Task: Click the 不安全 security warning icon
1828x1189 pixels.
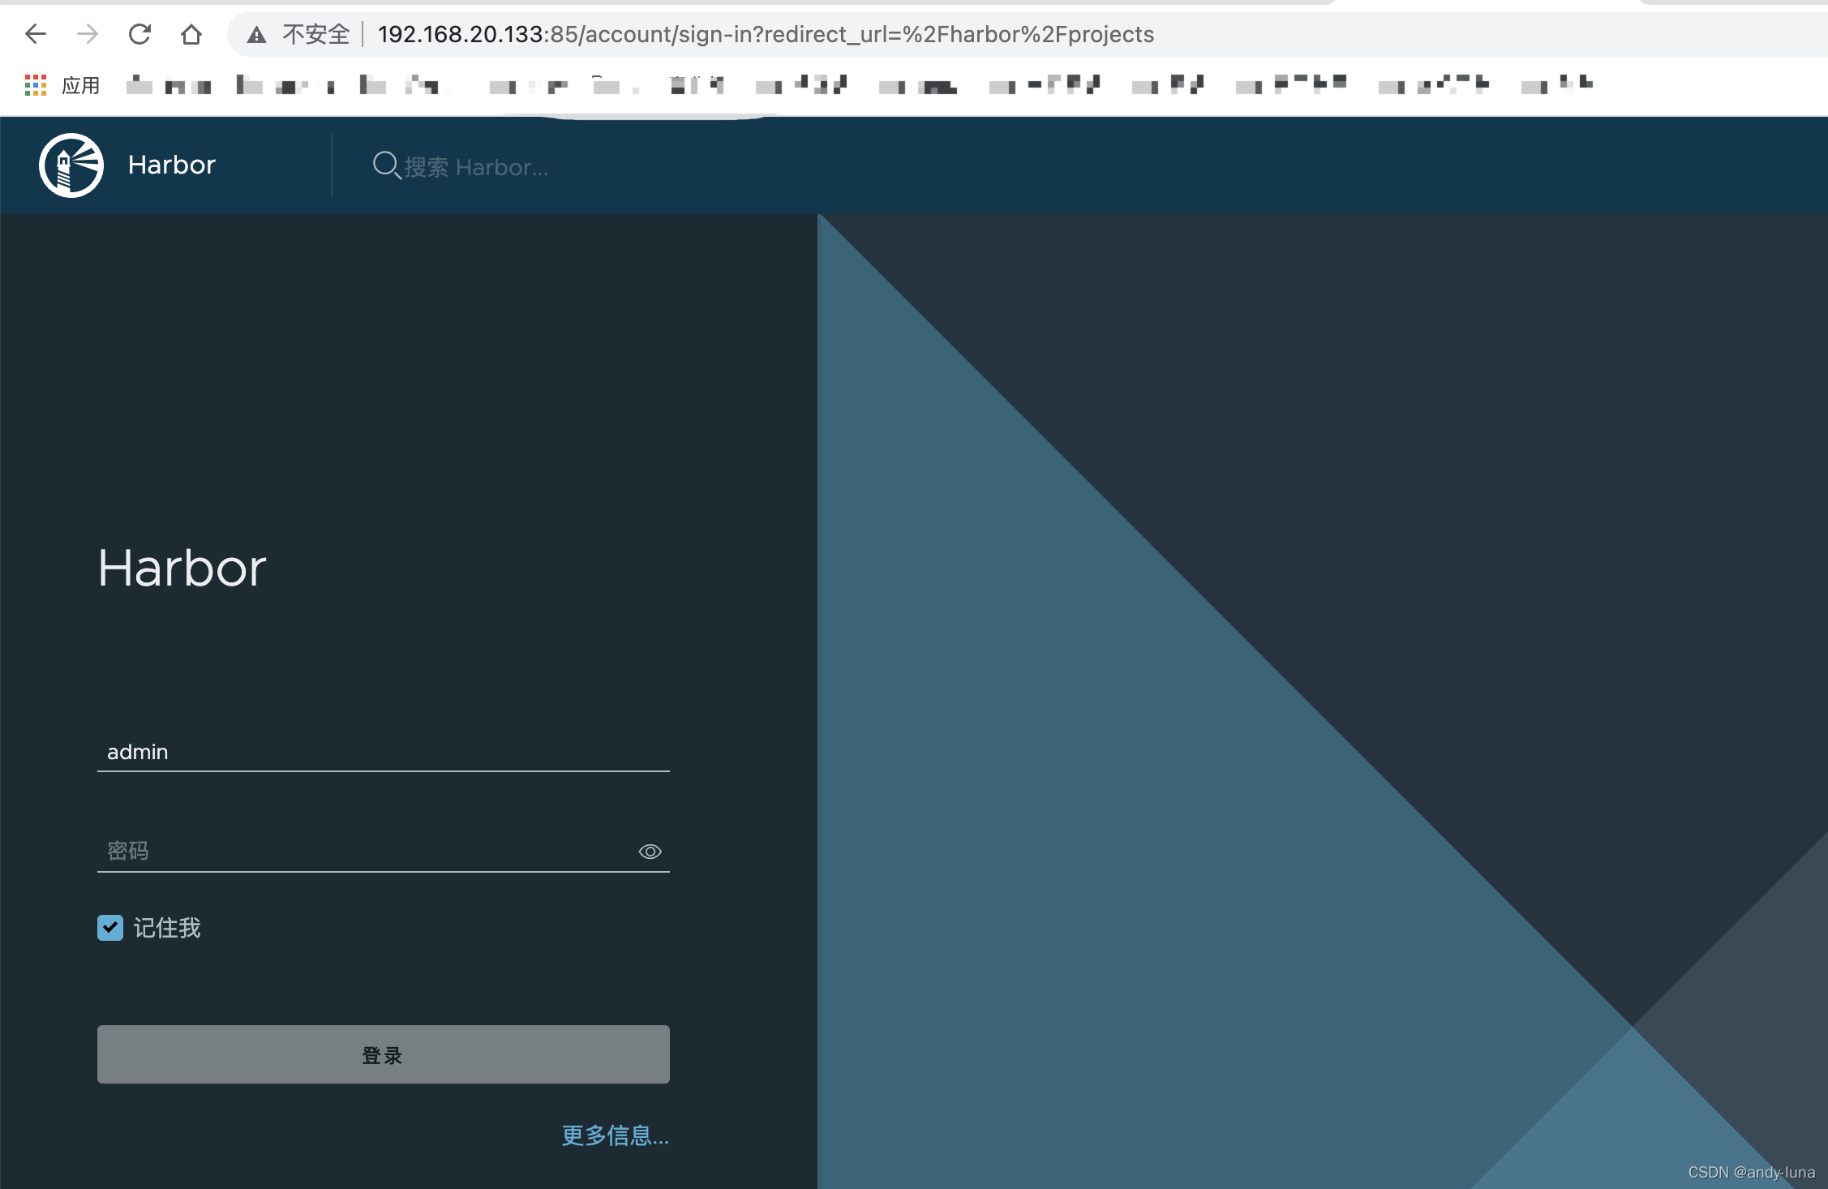Action: click(x=256, y=34)
